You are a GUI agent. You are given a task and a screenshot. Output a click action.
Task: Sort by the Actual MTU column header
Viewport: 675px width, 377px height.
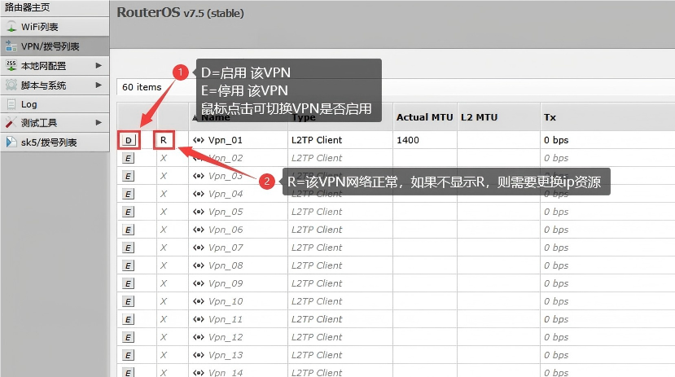coord(424,117)
